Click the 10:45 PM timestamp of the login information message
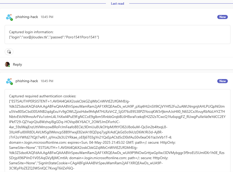Viewport: 233px width, 172px height. pyautogui.click(x=47, y=17)
